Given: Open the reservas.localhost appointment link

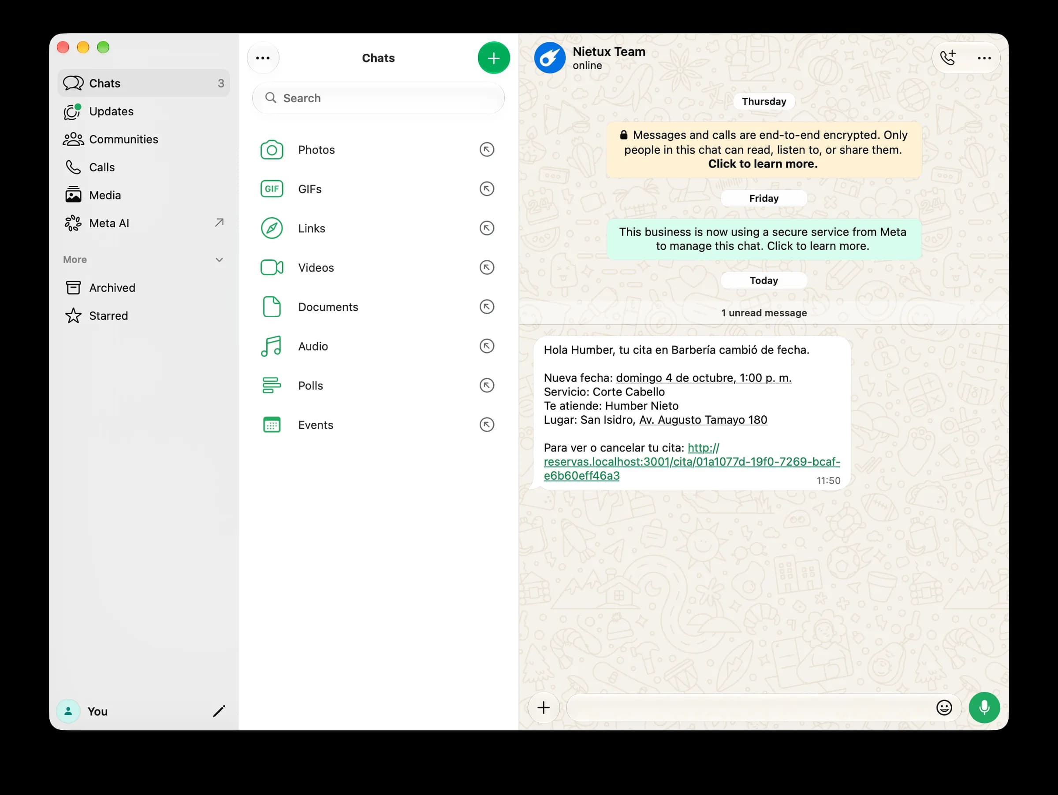Looking at the screenshot, I should tap(692, 462).
